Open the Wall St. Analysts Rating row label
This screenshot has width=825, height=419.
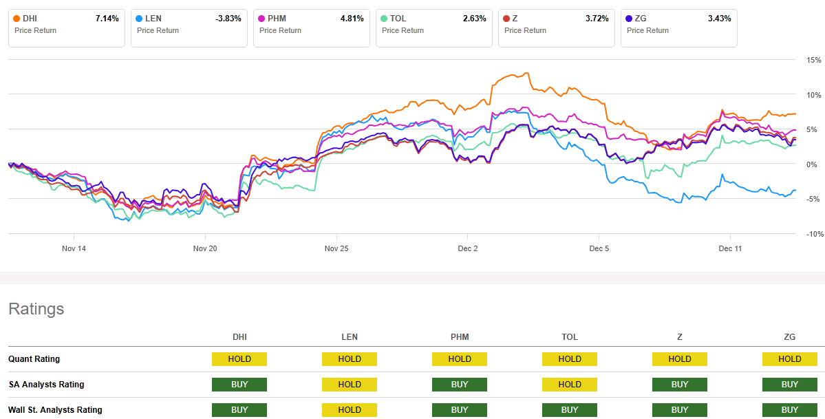(55, 409)
